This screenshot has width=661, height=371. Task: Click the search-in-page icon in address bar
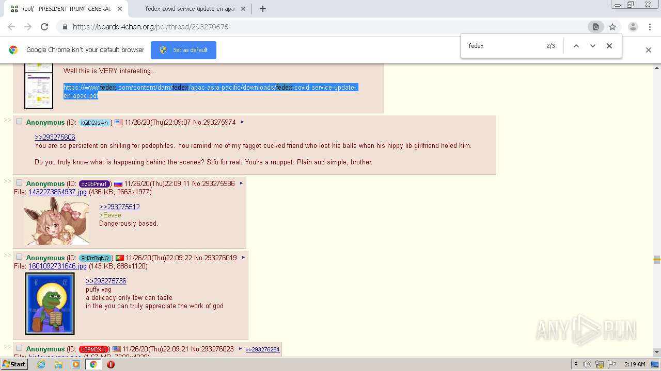[x=595, y=27]
